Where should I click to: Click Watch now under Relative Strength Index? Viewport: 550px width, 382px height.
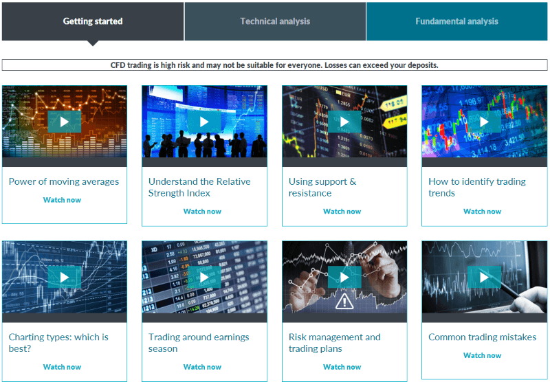tap(202, 212)
